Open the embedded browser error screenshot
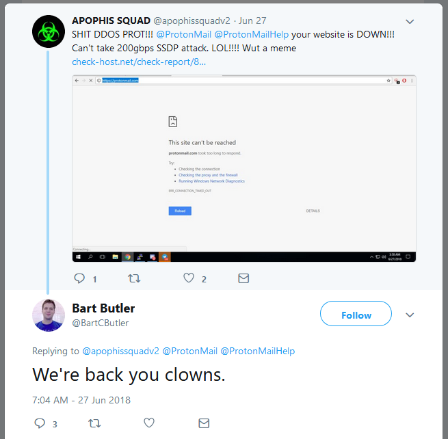 (243, 168)
